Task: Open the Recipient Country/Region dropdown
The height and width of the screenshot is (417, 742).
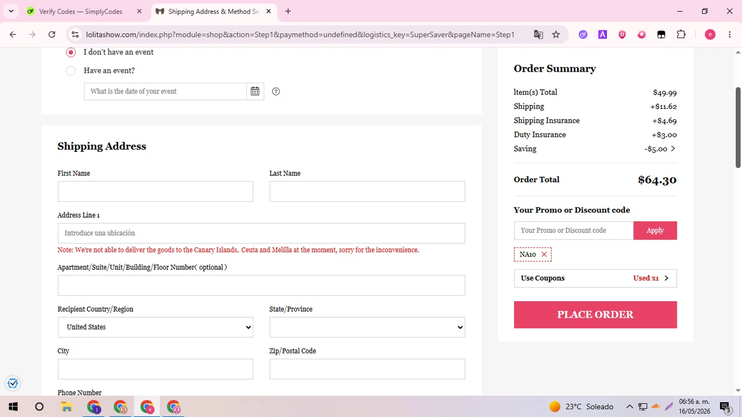Action: pos(155,327)
